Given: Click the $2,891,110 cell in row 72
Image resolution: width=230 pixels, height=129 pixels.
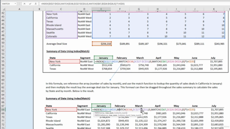Looking at the screenshot, I should pos(197,124).
